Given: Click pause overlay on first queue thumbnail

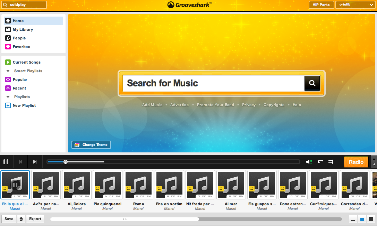Looking at the screenshot, I should click(15, 185).
